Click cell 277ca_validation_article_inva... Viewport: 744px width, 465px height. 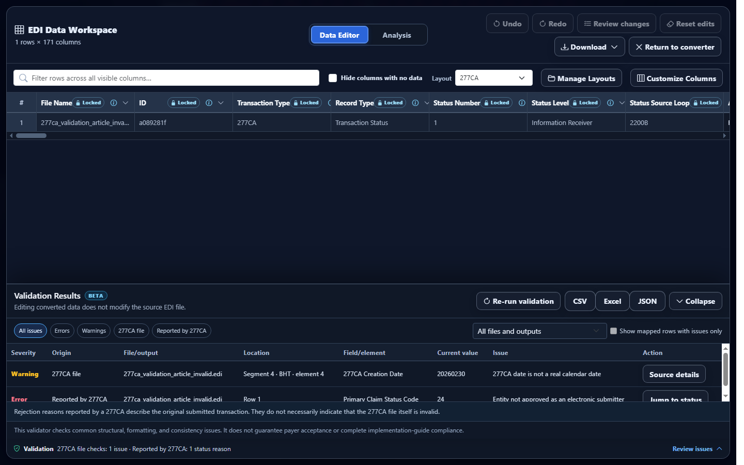tap(85, 122)
